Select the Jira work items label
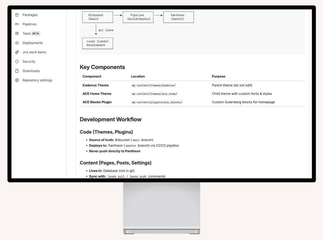 (34, 52)
